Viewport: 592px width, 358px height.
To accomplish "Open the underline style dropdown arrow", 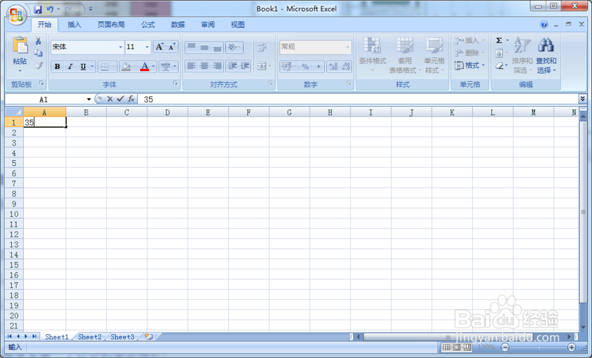I will click(x=92, y=67).
